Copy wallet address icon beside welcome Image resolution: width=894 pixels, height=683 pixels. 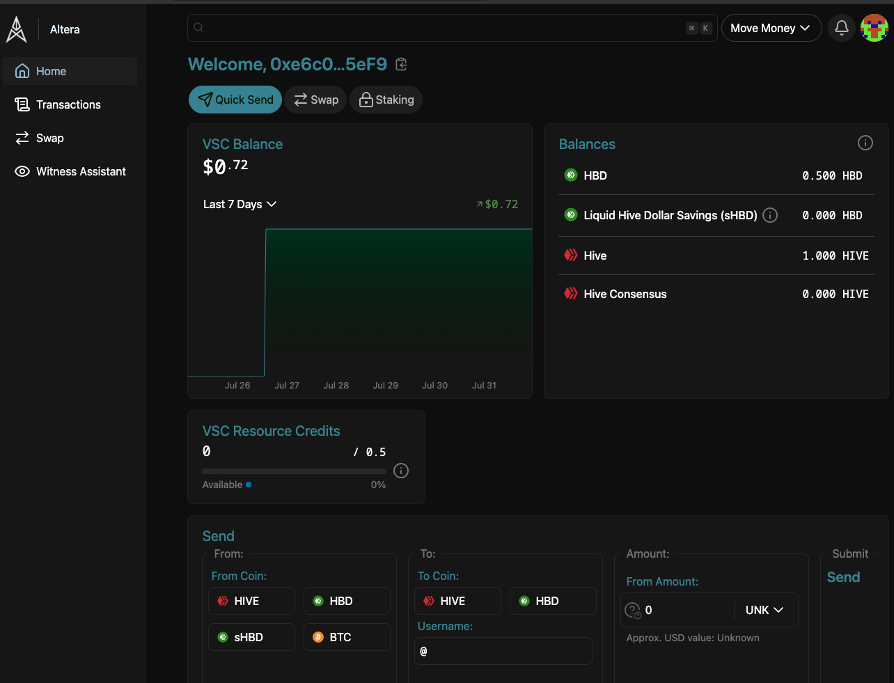pyautogui.click(x=401, y=65)
